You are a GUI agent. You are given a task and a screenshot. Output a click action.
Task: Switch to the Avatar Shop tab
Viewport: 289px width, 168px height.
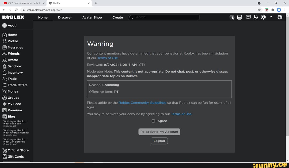(92, 17)
